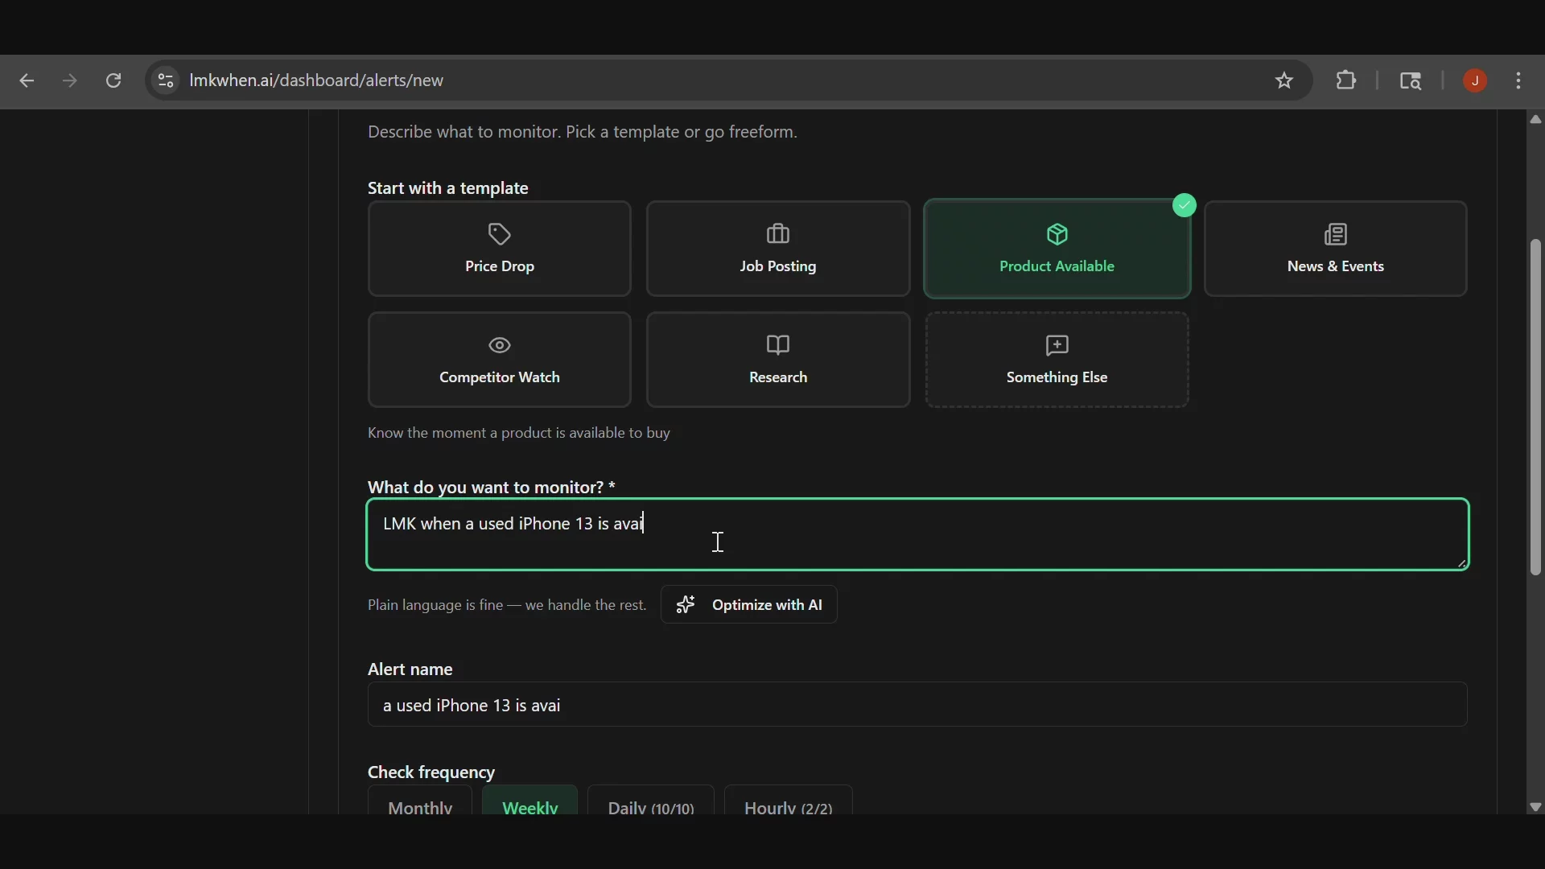Open the browser Extensions puzzle icon
This screenshot has width=1545, height=869.
tap(1346, 81)
